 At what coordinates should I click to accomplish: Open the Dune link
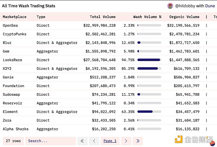pyautogui.click(x=210, y=6)
